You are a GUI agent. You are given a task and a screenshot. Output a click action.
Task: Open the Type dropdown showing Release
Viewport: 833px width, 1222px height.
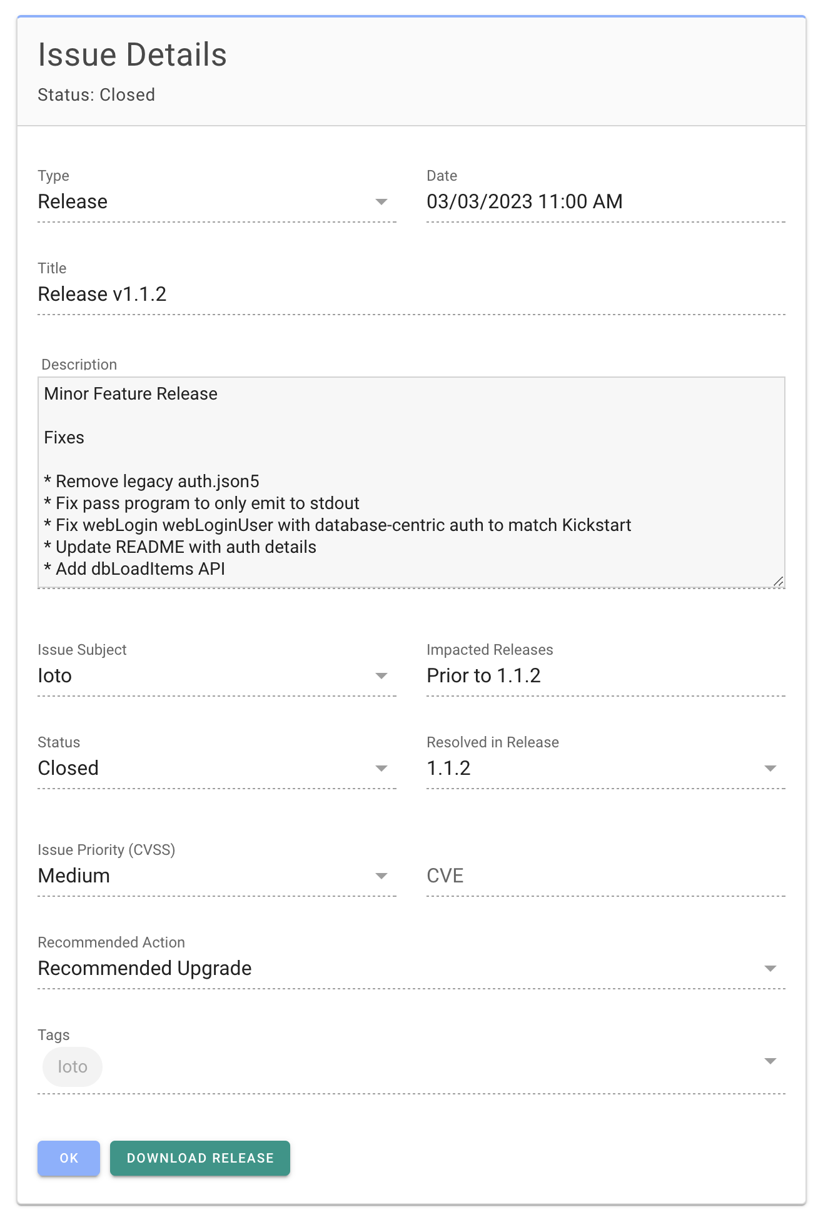click(x=382, y=201)
